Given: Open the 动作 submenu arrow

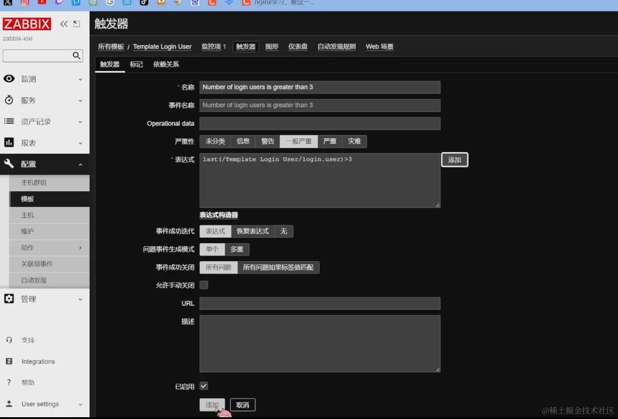Looking at the screenshot, I should click(81, 248).
